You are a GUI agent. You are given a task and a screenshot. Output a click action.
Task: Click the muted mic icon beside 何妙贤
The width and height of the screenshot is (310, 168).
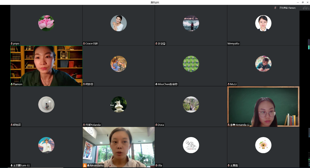coord(84,84)
